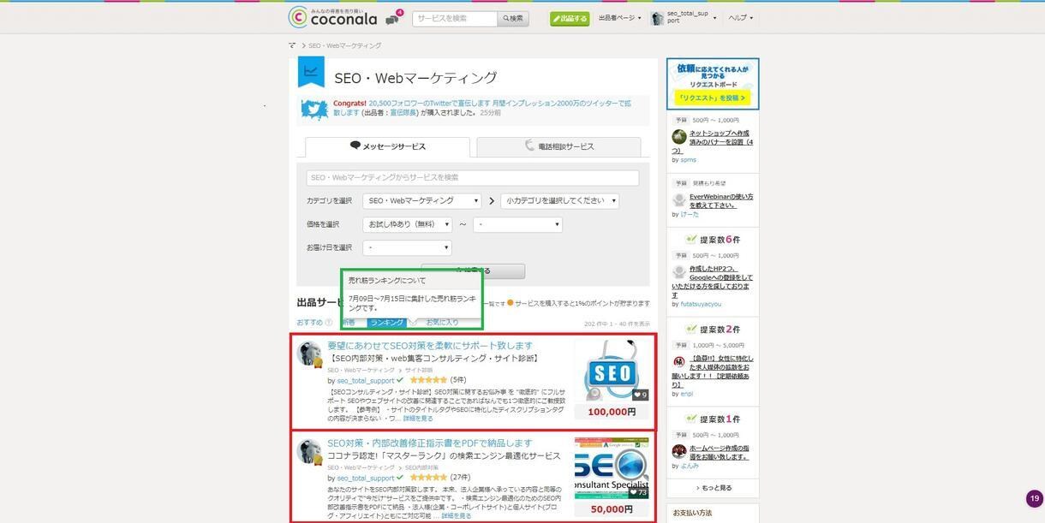Open the SEO stethoscope thumbnail
This screenshot has width=1045, height=523.
pos(612,371)
